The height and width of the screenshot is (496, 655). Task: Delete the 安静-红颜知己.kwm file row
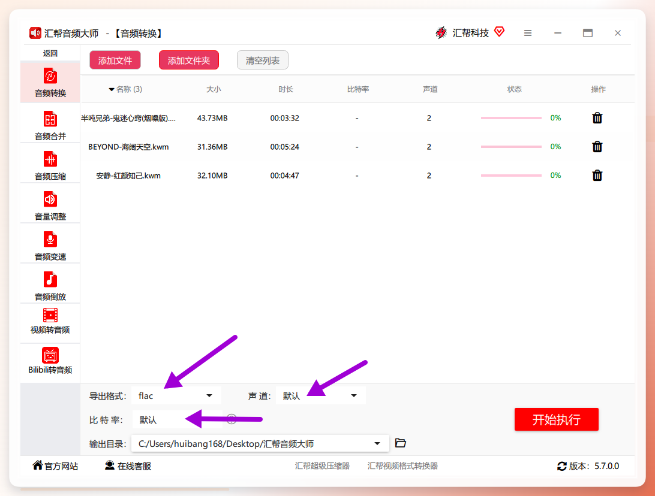click(x=597, y=176)
